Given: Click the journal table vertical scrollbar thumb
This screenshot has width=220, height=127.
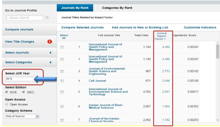Looking at the screenshot, I should (x=218, y=51).
